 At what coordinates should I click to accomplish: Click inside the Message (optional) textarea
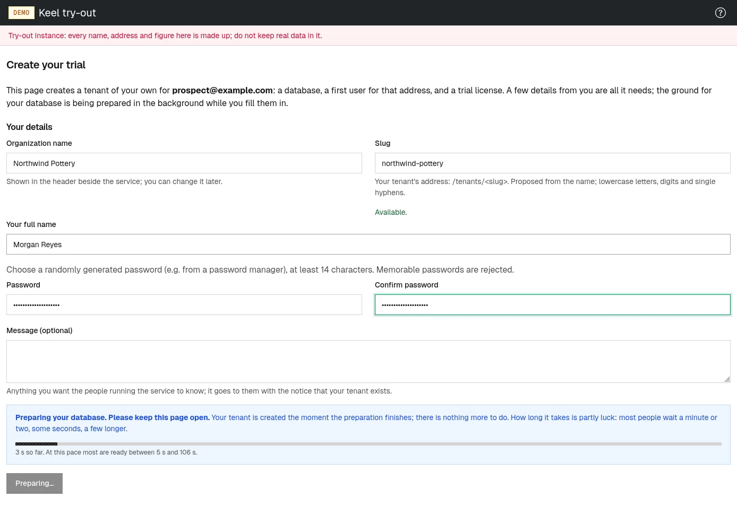pyautogui.click(x=369, y=361)
